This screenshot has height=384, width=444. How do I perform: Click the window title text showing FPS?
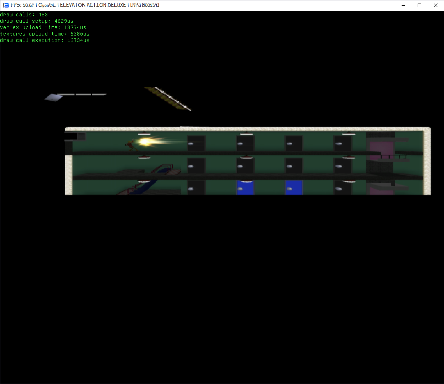coord(85,5)
